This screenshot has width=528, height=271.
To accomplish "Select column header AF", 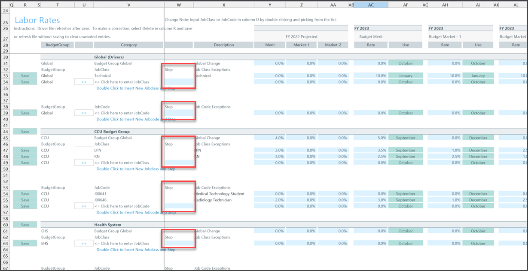I will pyautogui.click(x=406, y=5).
